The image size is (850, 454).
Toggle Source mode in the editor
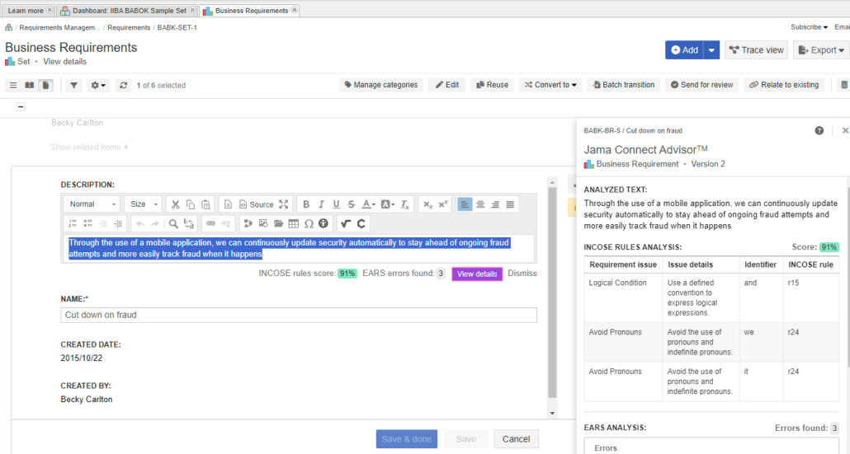pyautogui.click(x=256, y=204)
